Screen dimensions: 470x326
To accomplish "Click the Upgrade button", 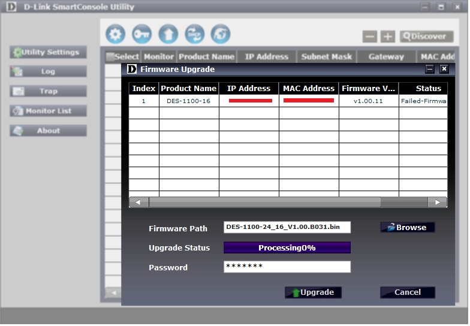I will [x=313, y=292].
